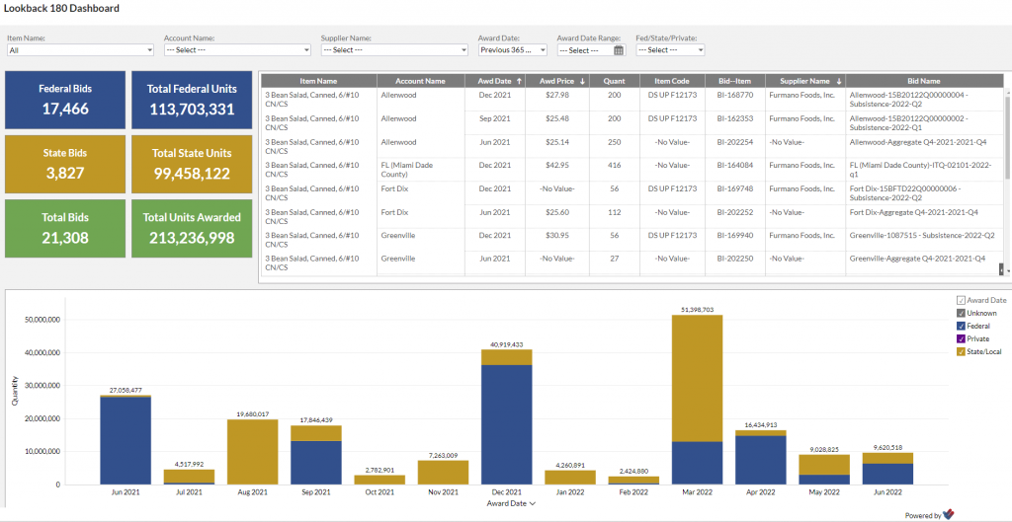The height and width of the screenshot is (522, 1012).
Task: Sort by Supplier Name arrow
Action: (x=839, y=81)
